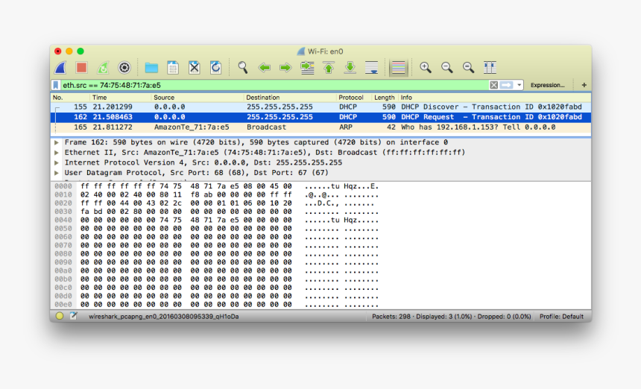Viewport: 641px width, 389px height.
Task: Expand the Frame 162 details
Action: pyautogui.click(x=57, y=142)
